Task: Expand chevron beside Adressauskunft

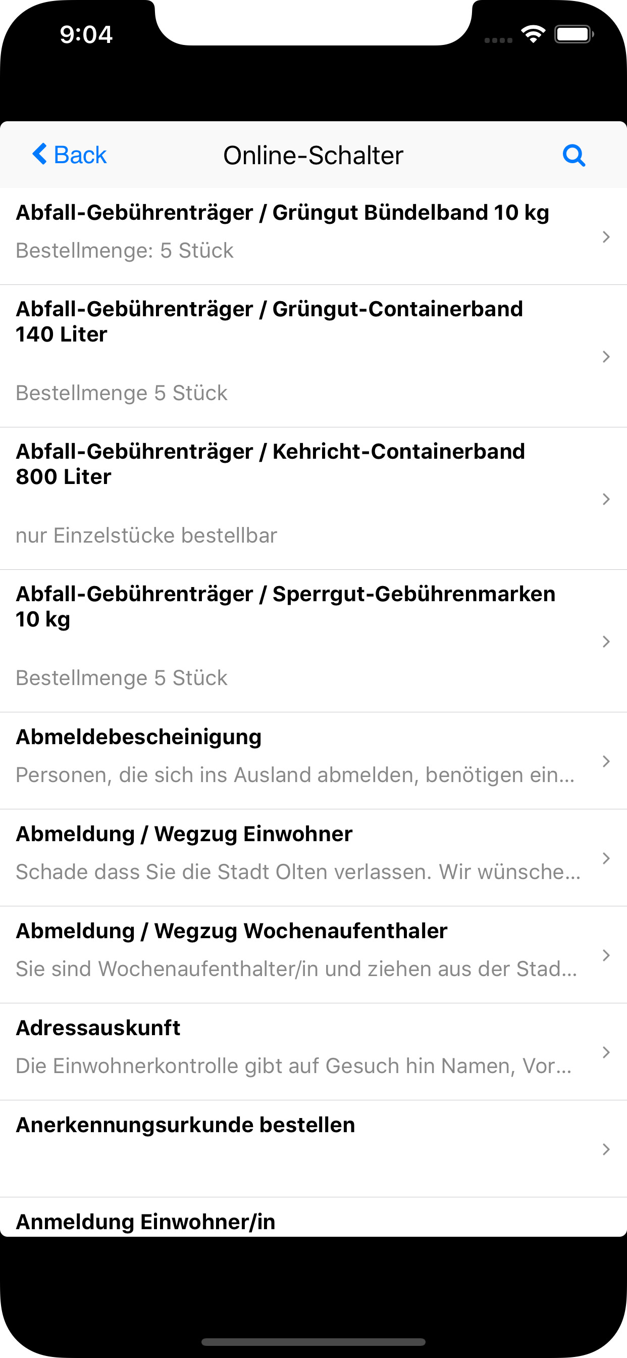Action: pos(606,1052)
